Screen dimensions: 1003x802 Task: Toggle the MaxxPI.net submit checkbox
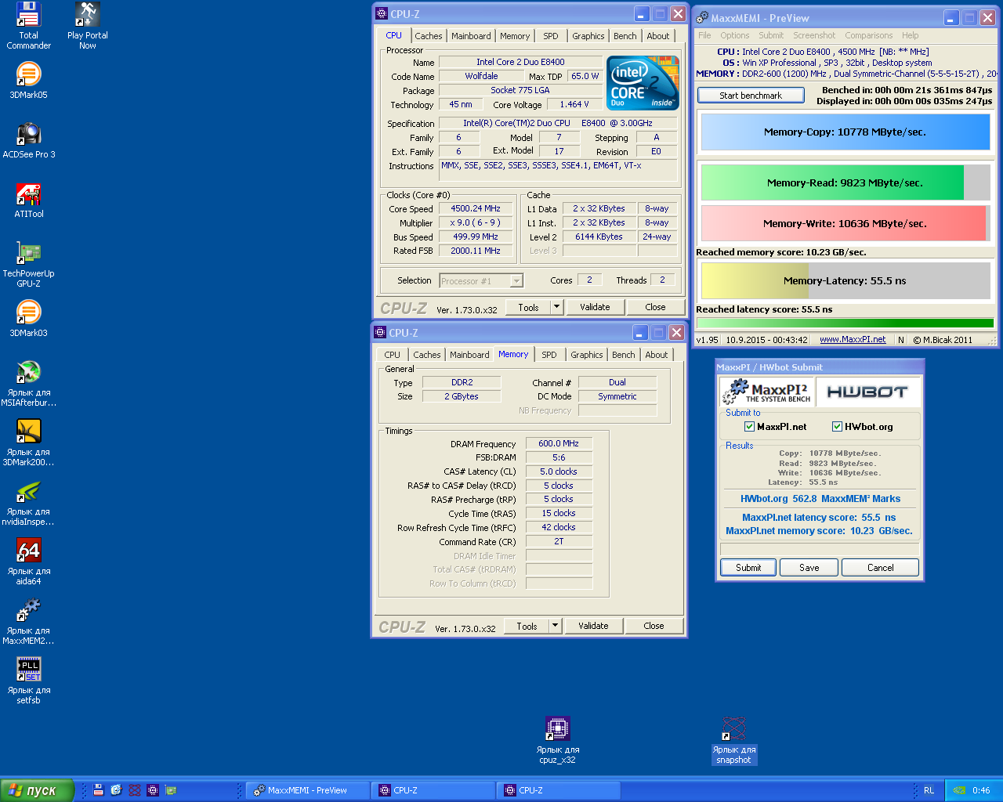click(x=749, y=427)
